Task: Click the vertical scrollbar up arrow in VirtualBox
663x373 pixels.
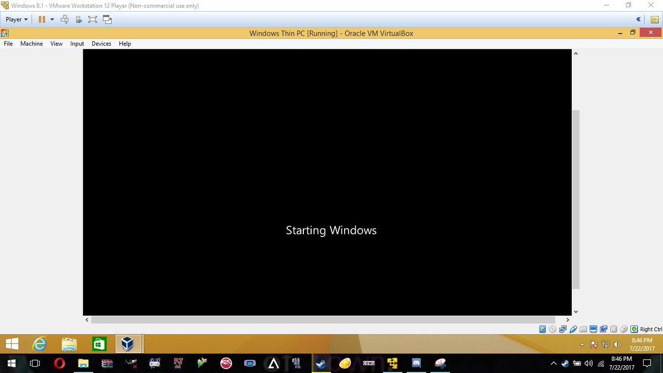Action: click(x=576, y=54)
